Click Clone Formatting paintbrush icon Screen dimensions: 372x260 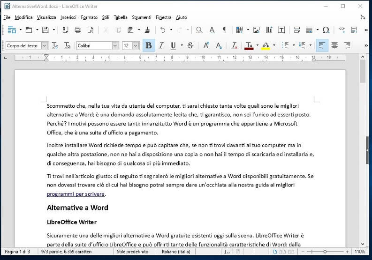[x=147, y=30]
